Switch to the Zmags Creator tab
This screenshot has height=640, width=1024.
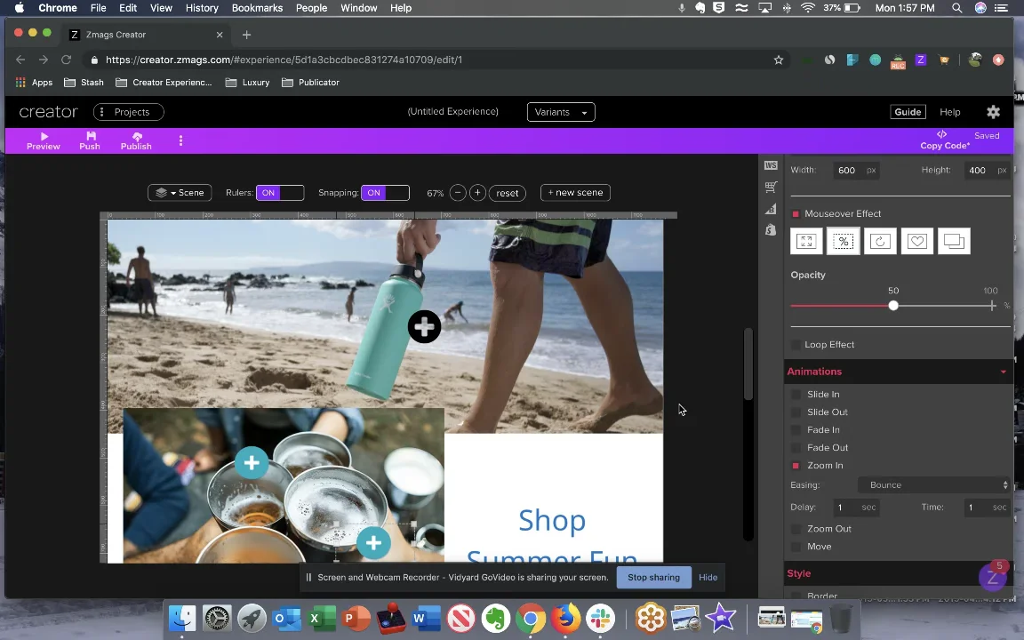click(x=147, y=35)
